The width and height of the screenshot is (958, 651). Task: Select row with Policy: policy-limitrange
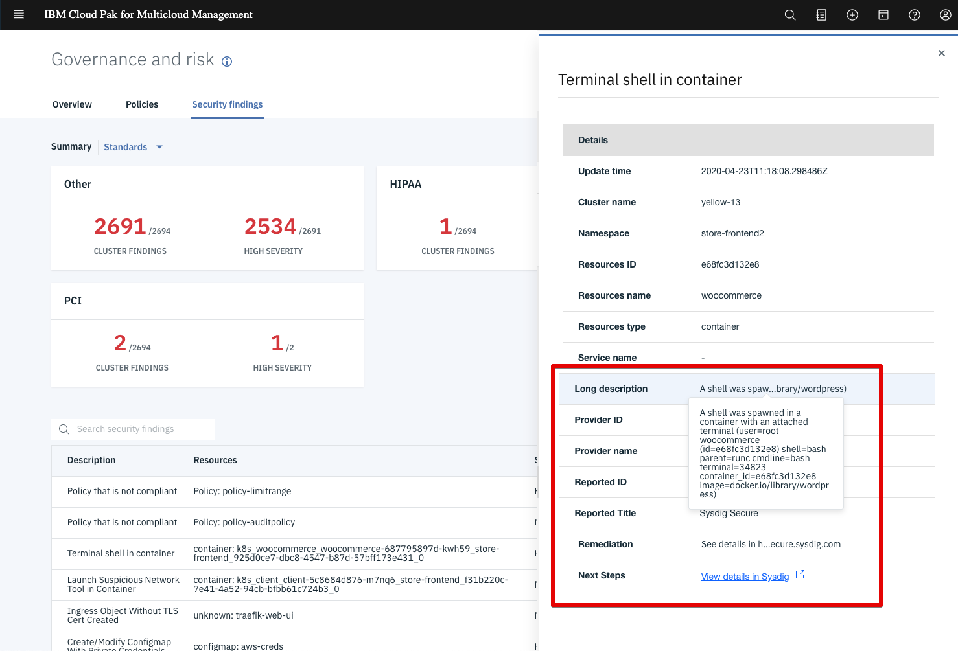click(x=295, y=492)
